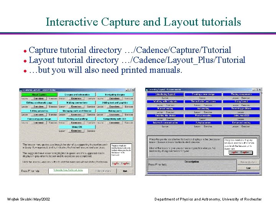This screenshot has height=207, width=276.
Task: Select the Editing properties lesson
Action: click(39, 111)
